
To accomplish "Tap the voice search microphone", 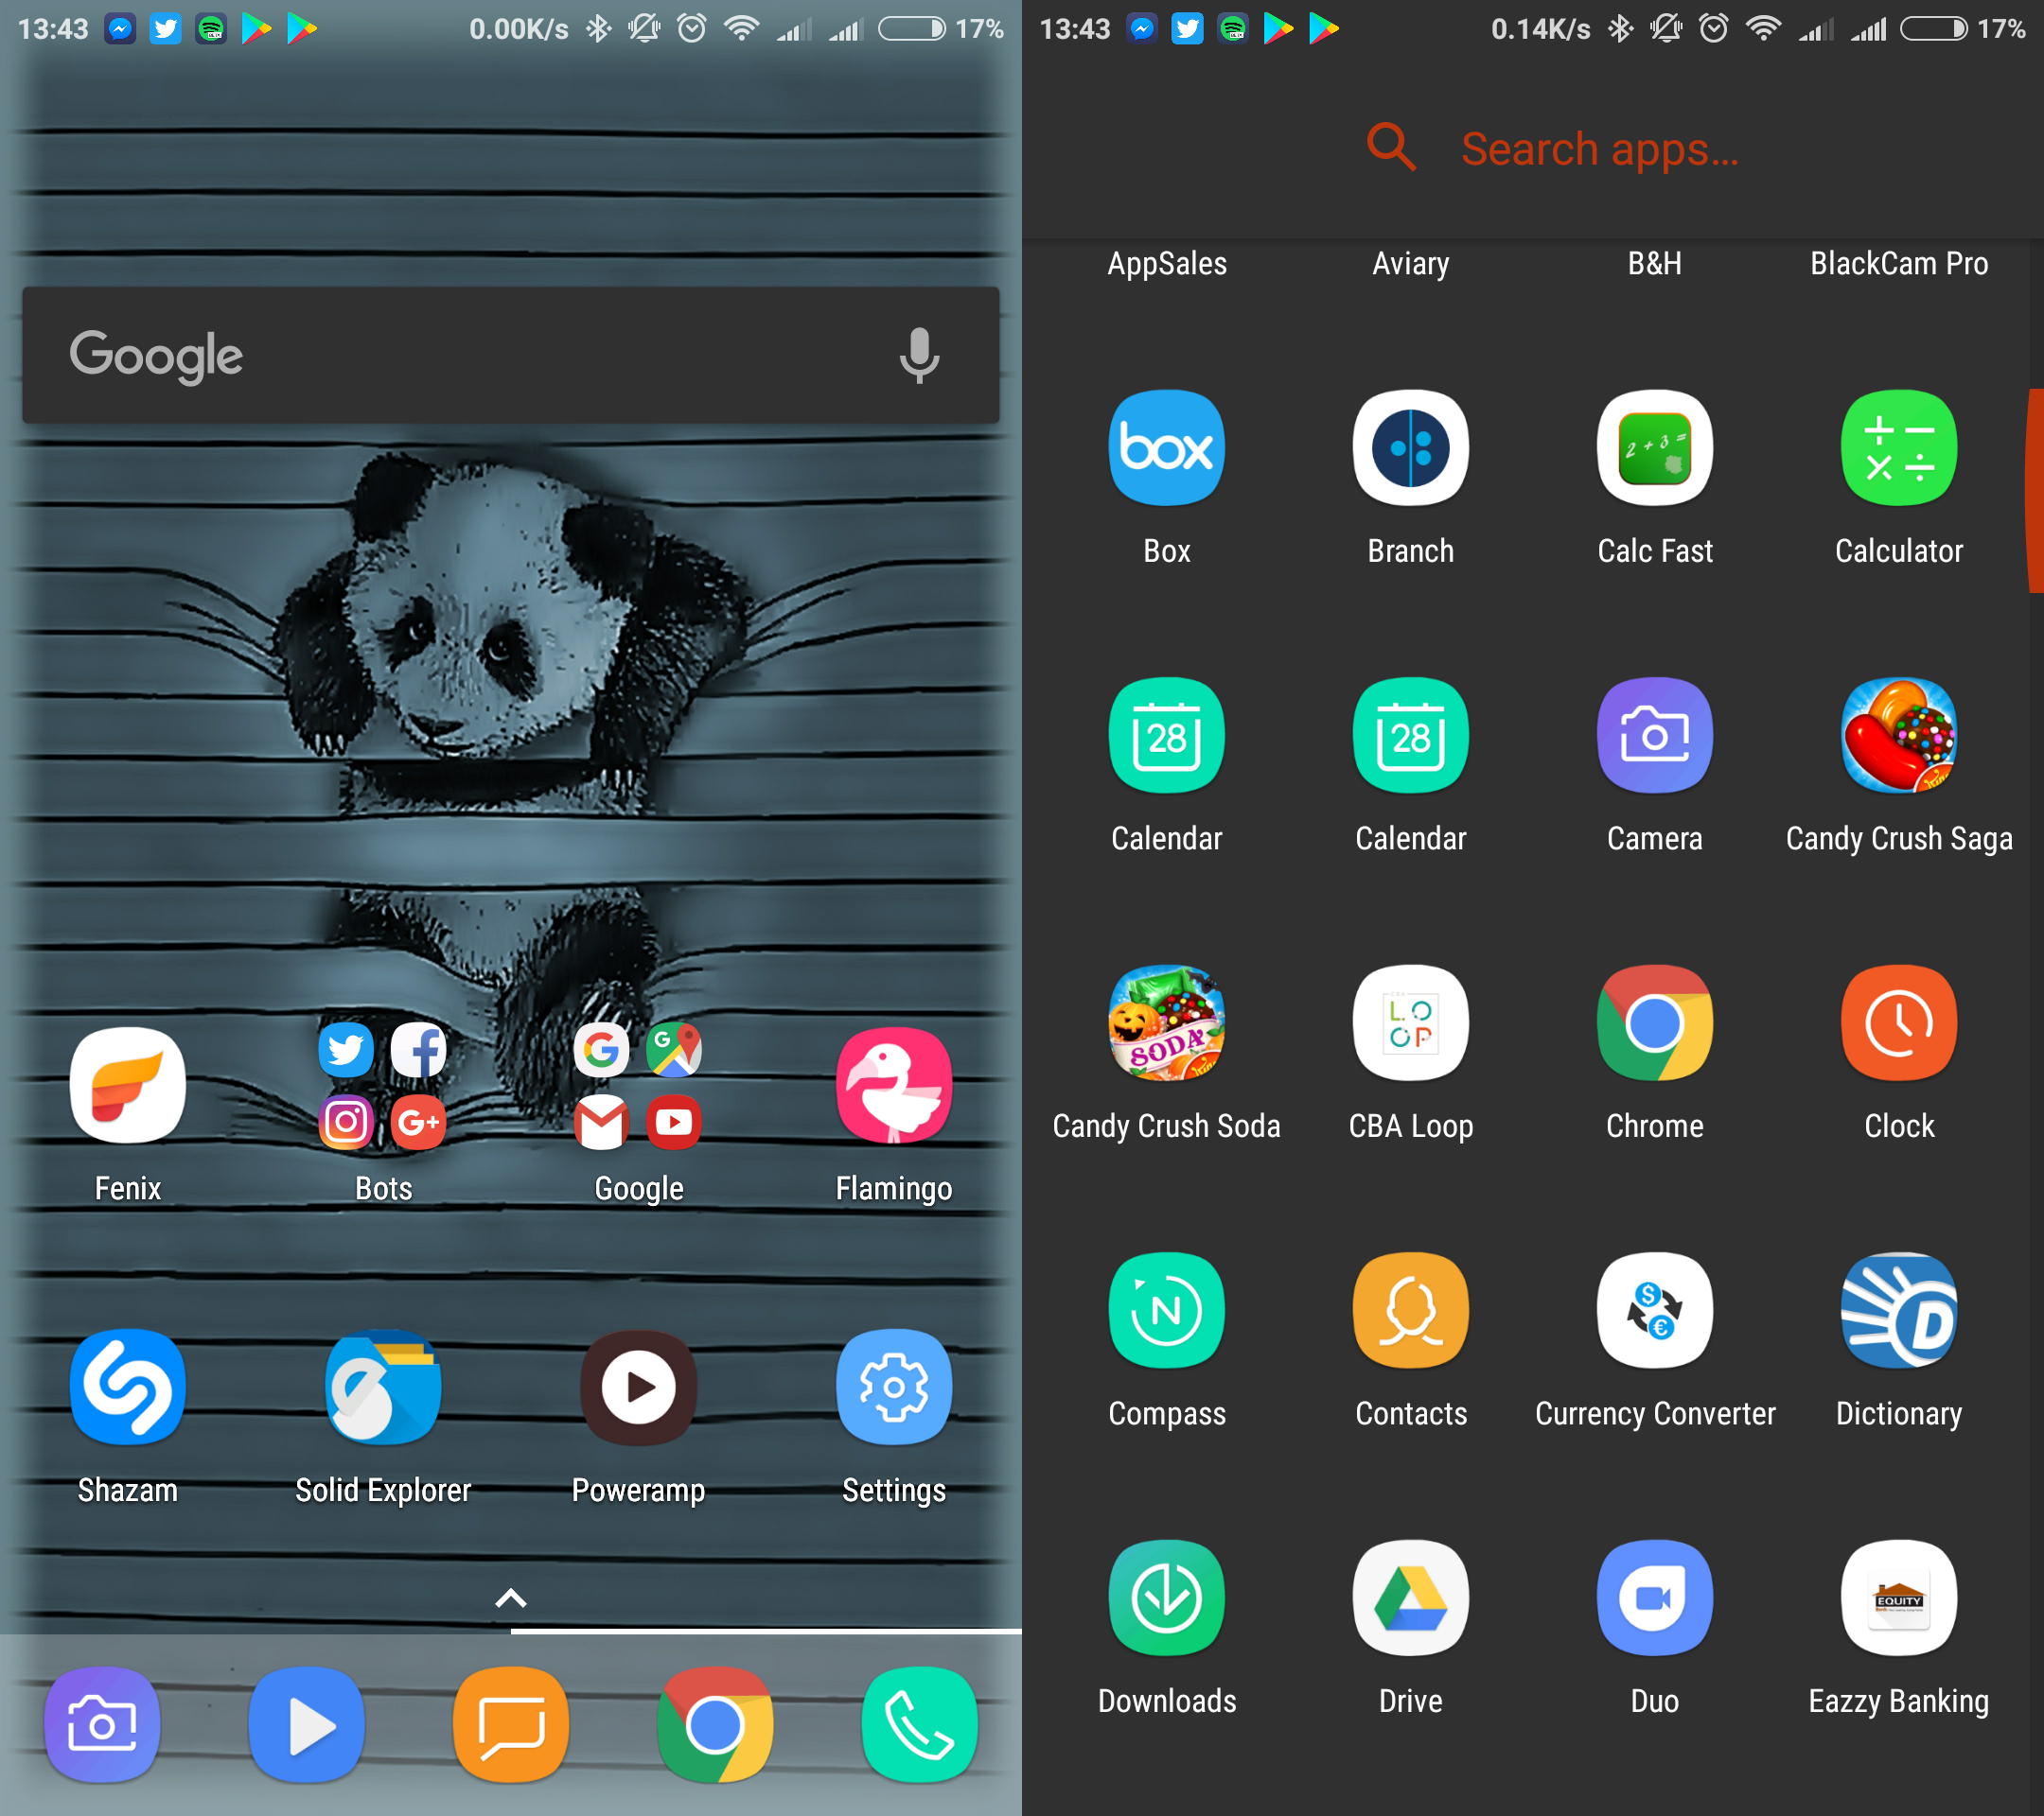I will [918, 356].
